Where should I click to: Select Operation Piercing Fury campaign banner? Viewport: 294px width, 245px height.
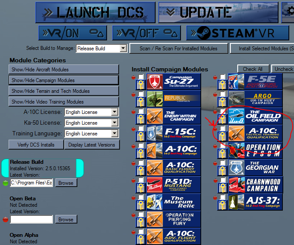point(174,219)
